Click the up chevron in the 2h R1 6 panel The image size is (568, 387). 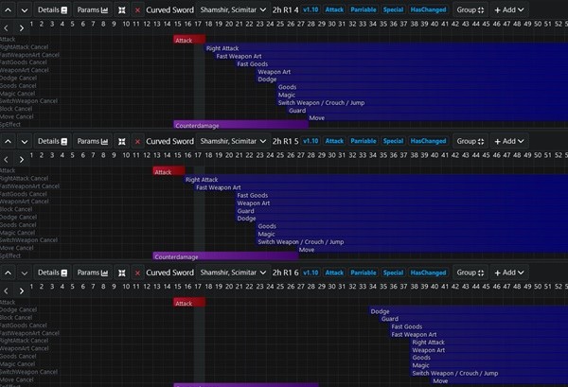[9, 273]
